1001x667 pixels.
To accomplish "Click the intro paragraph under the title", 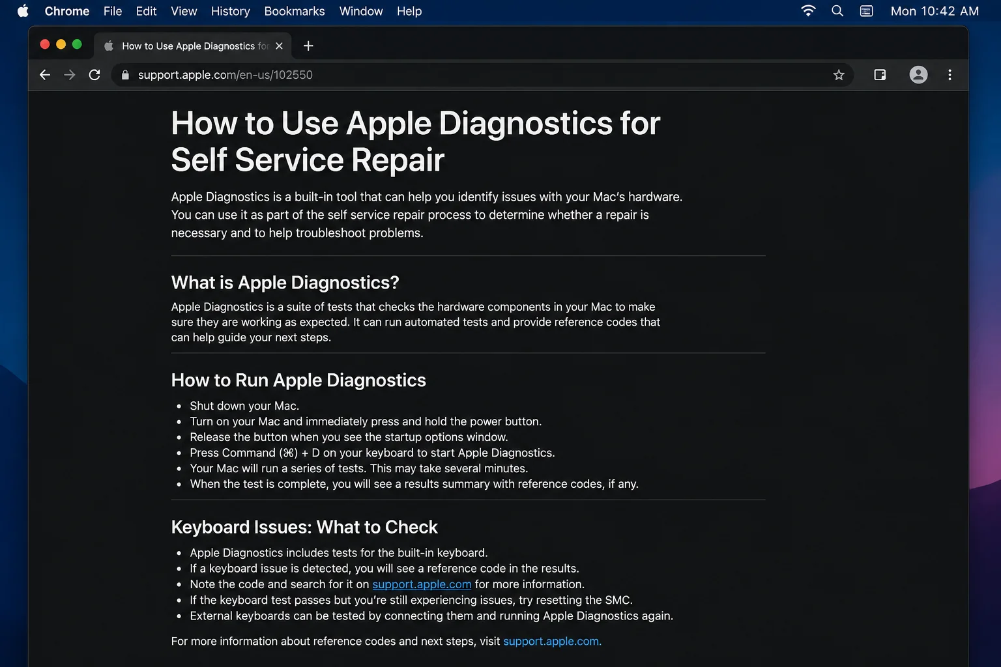I will click(x=427, y=215).
